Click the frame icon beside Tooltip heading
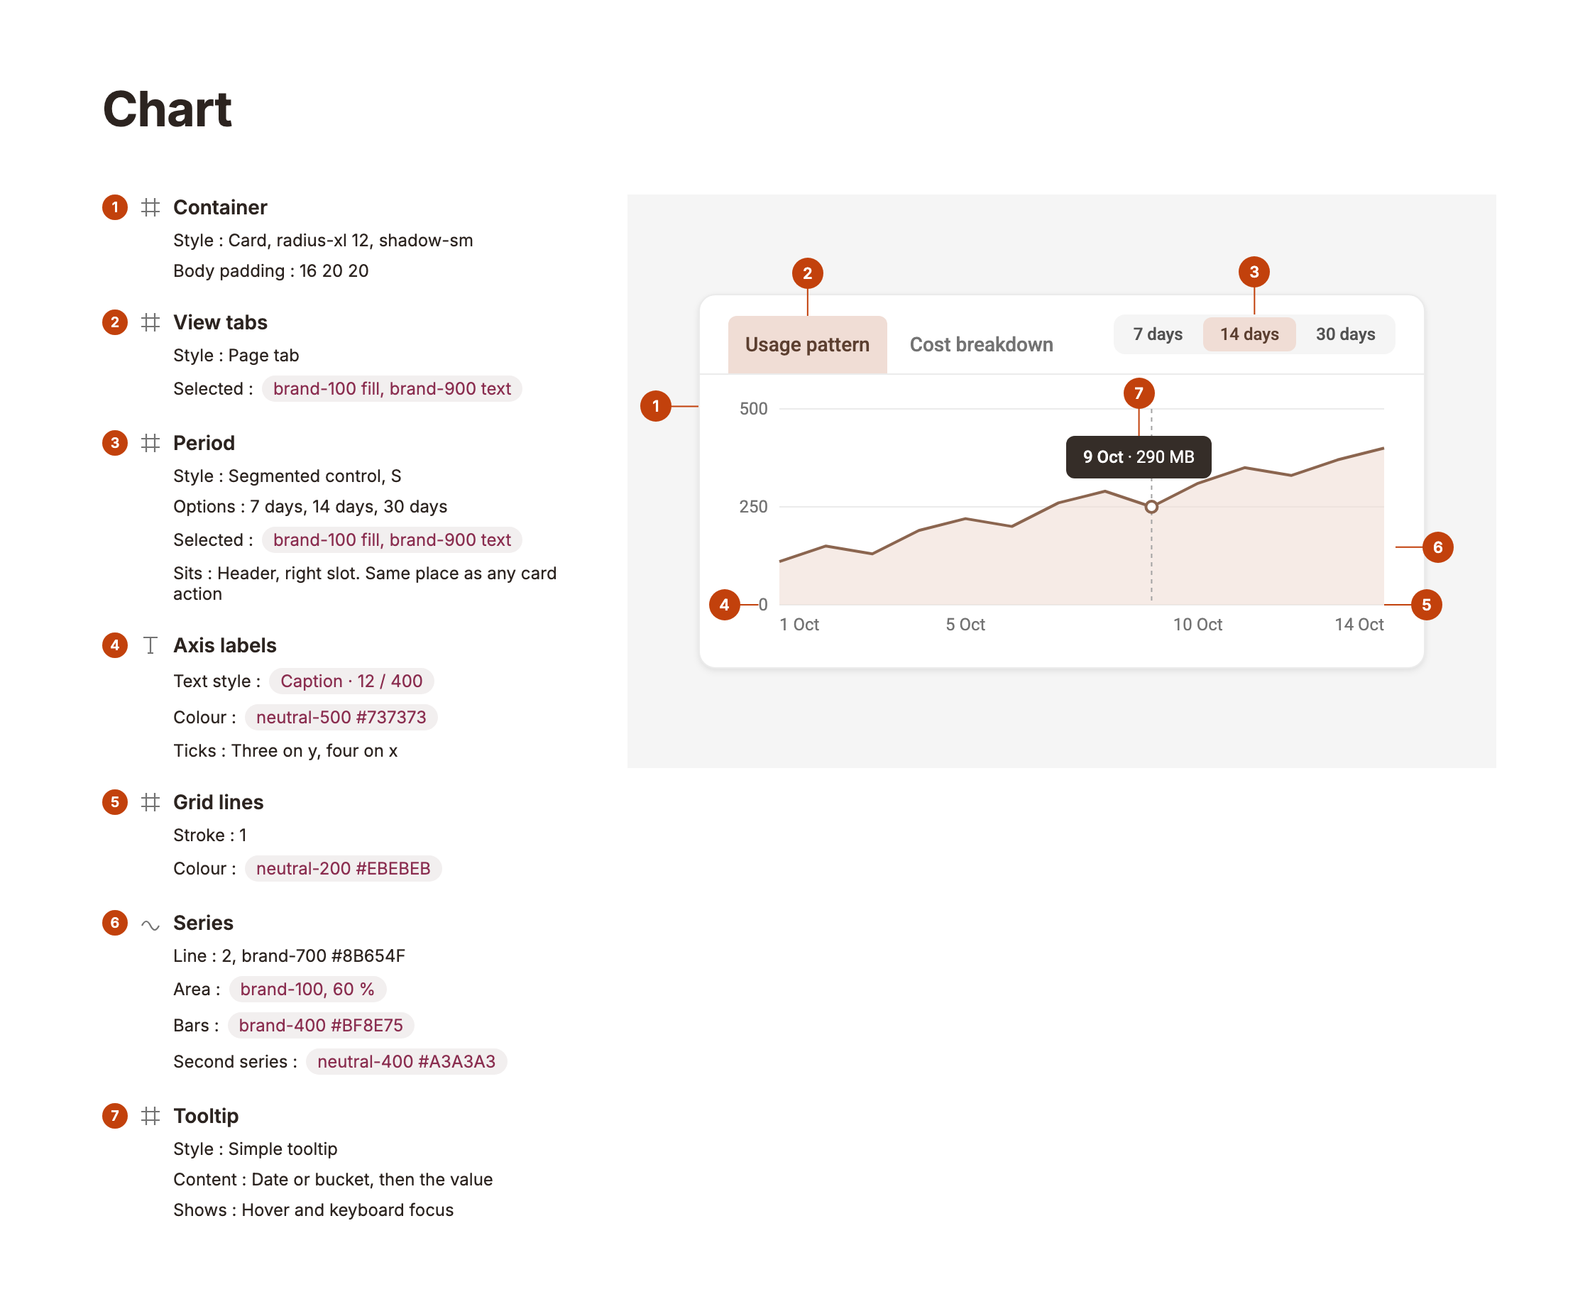The image size is (1590, 1304). (150, 1115)
